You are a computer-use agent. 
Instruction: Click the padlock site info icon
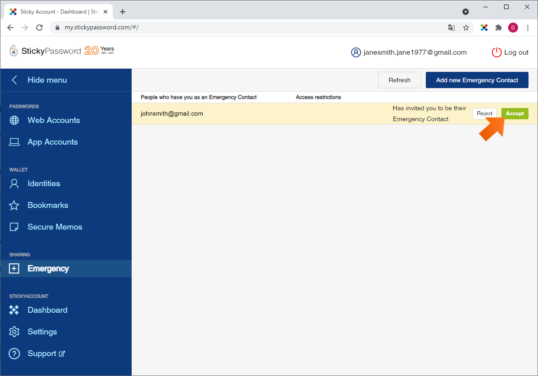[57, 28]
